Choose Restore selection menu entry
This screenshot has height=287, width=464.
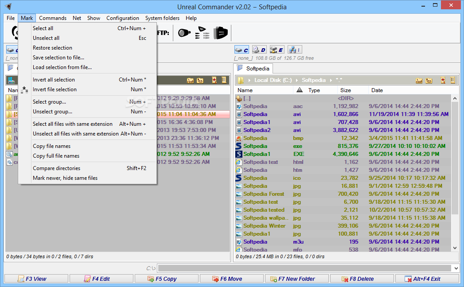click(88, 48)
